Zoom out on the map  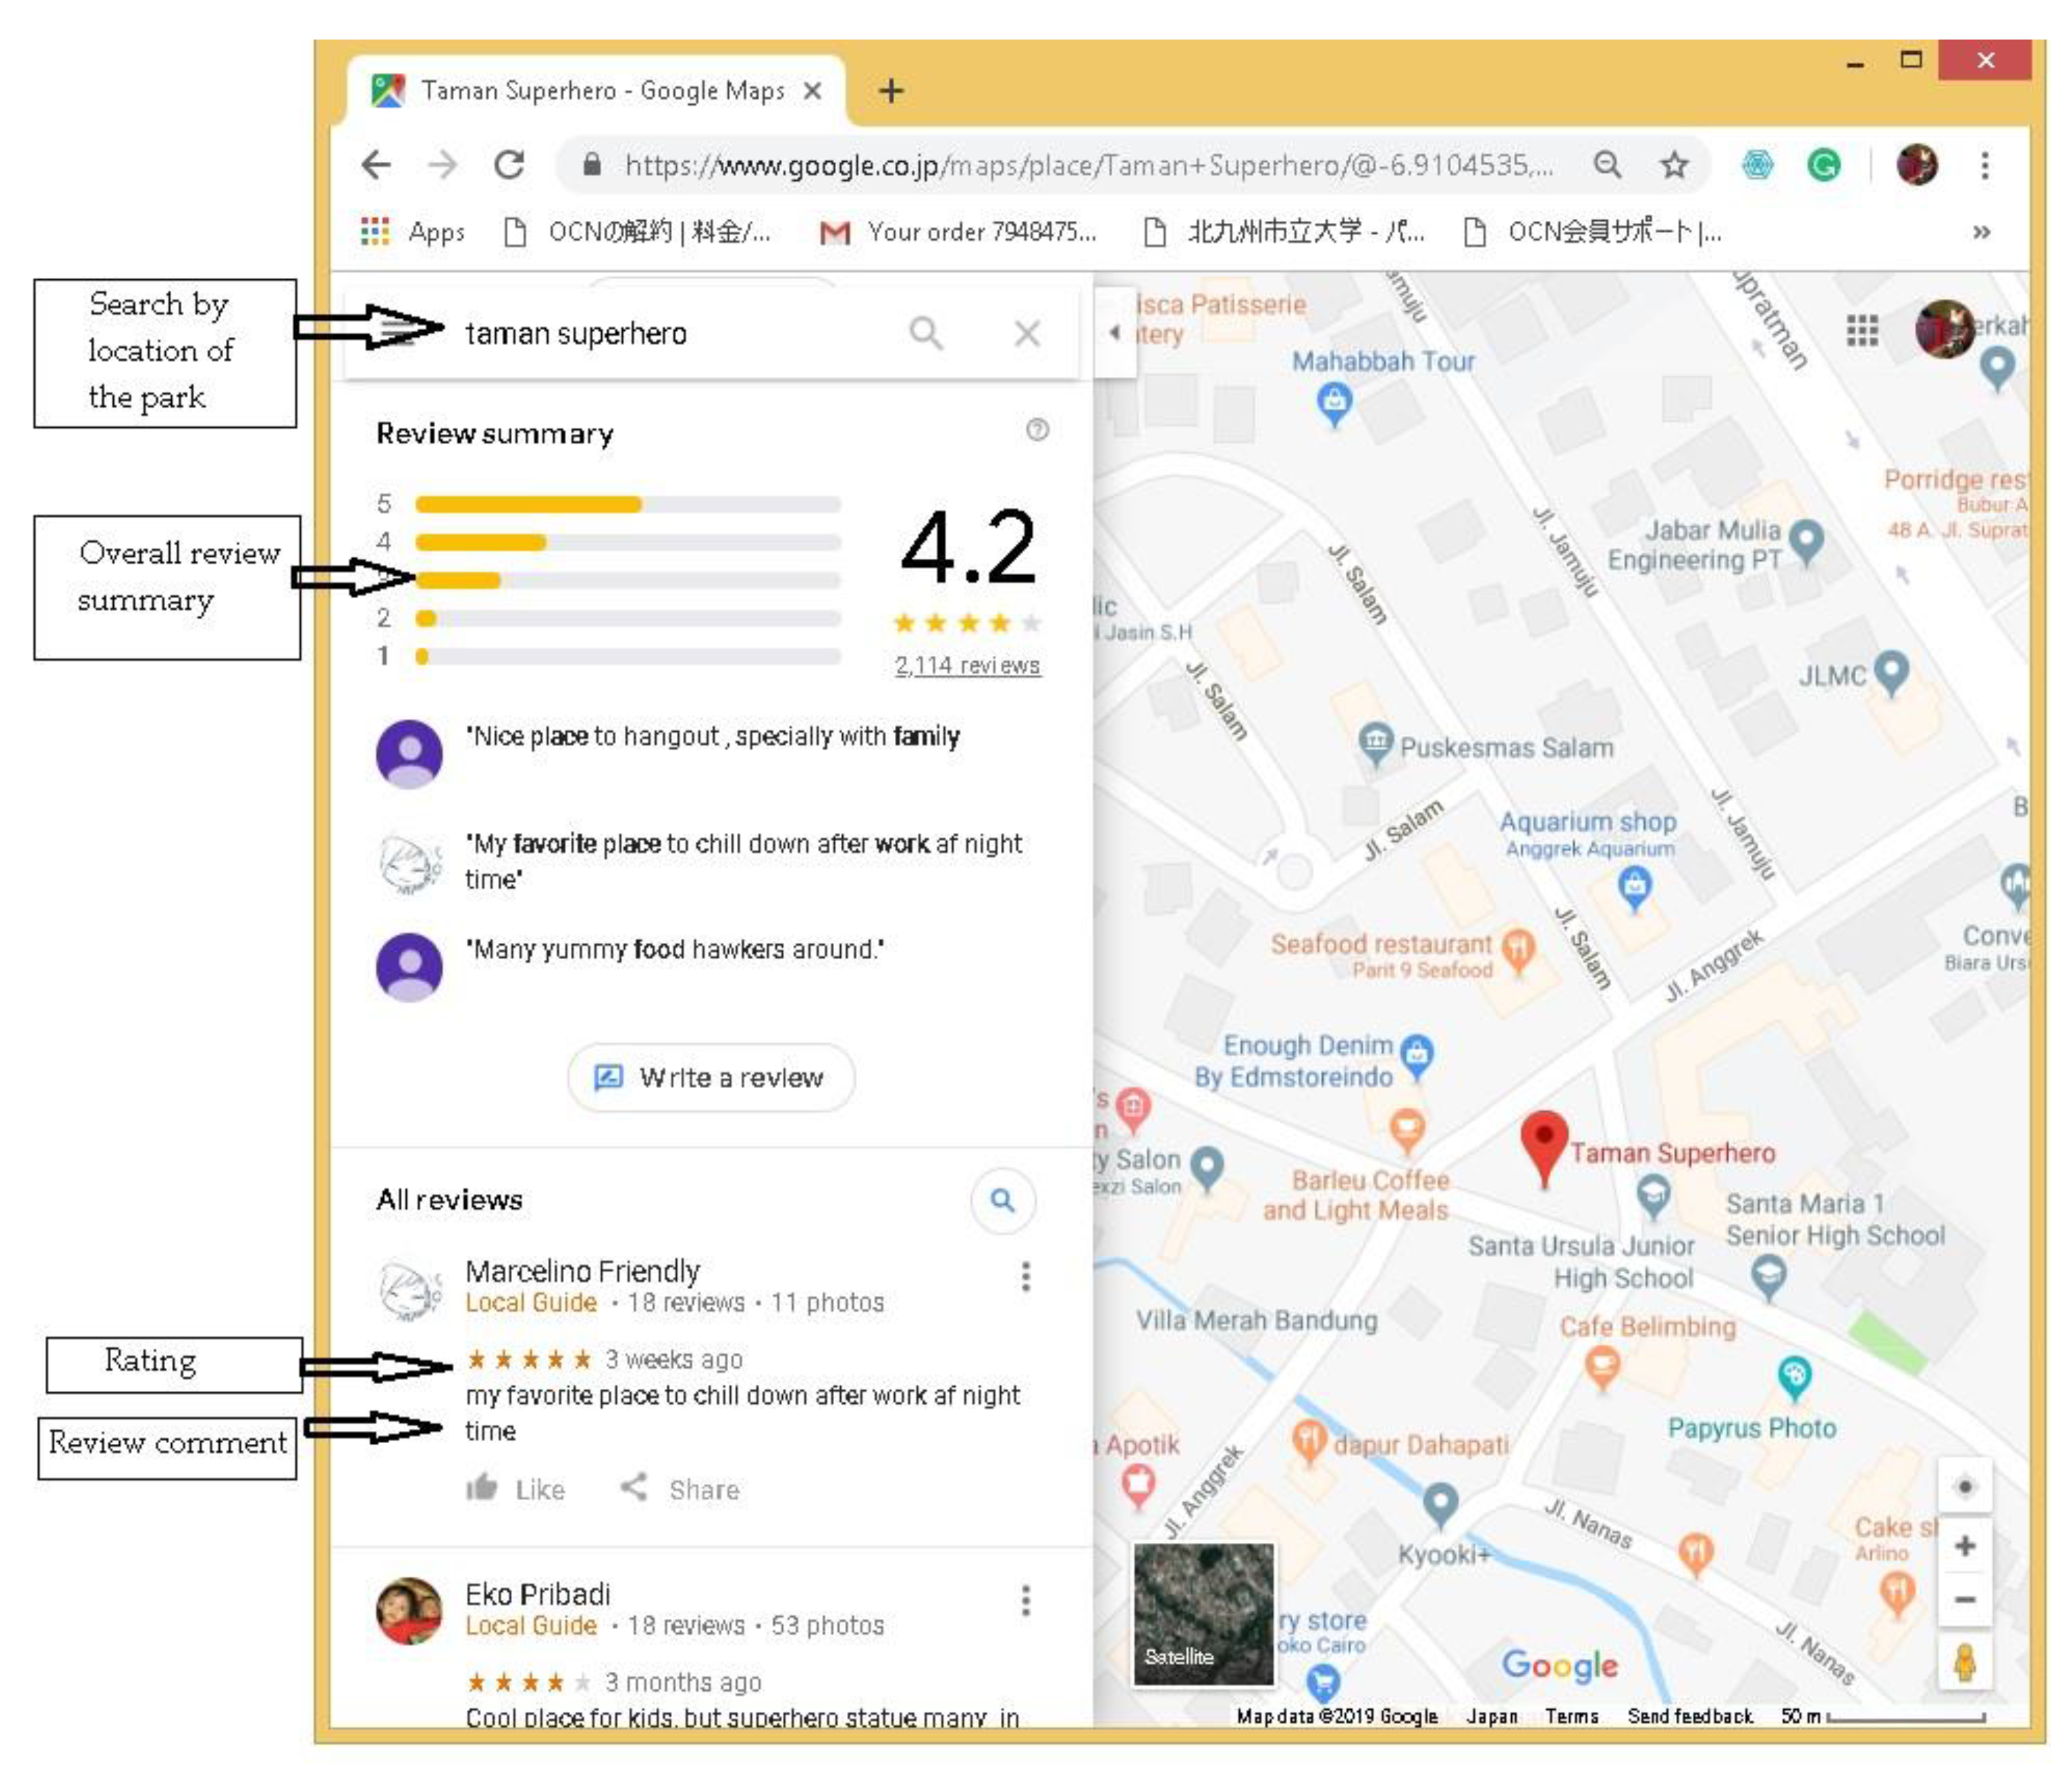pos(1964,1600)
